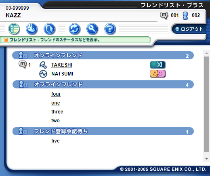Click the scrollbar down arrow
Image resolution: width=210 pixels, height=176 pixels.
[x=206, y=159]
